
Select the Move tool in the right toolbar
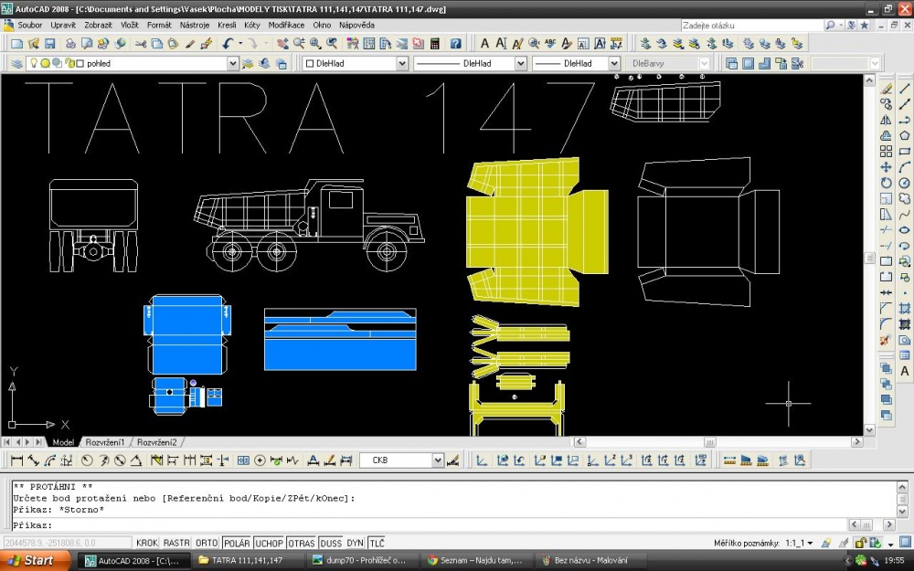(x=886, y=167)
